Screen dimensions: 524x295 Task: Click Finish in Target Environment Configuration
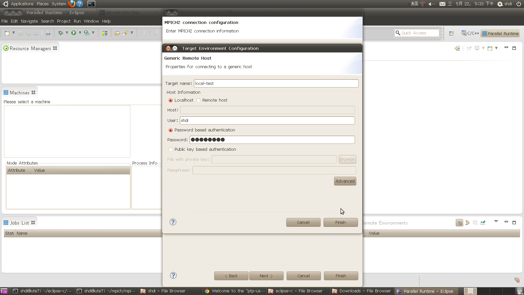pos(341,222)
